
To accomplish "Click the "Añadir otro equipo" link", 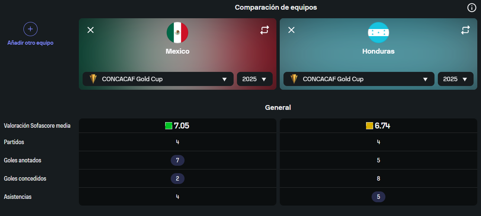I will [x=31, y=43].
